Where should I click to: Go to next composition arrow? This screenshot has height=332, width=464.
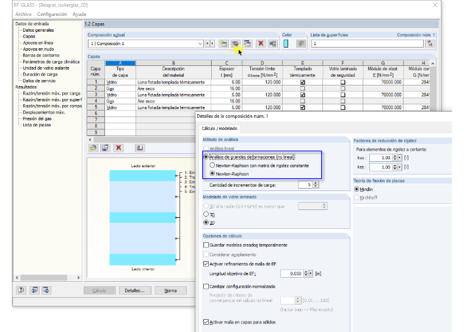pyautogui.click(x=212, y=44)
